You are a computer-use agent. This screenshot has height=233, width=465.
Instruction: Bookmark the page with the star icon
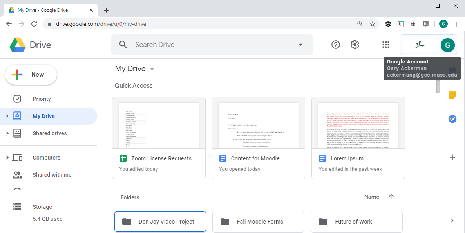pyautogui.click(x=372, y=24)
